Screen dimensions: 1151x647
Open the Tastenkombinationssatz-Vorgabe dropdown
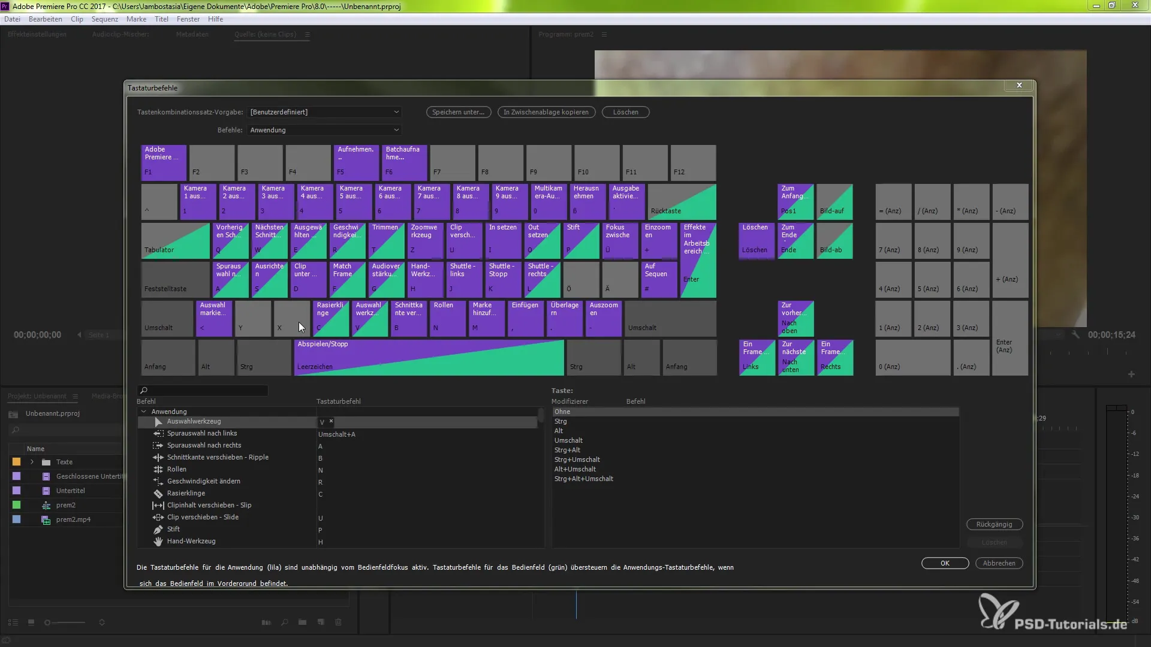324,112
